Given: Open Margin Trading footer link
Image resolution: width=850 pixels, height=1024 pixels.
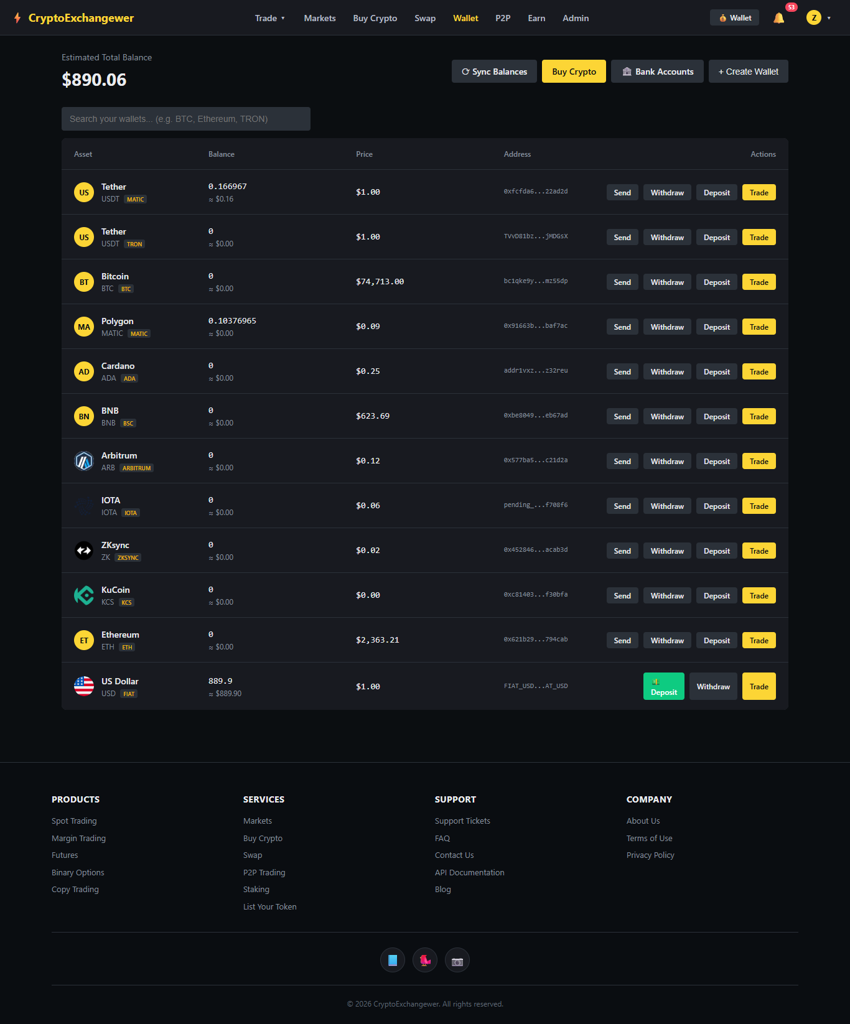Looking at the screenshot, I should [78, 839].
